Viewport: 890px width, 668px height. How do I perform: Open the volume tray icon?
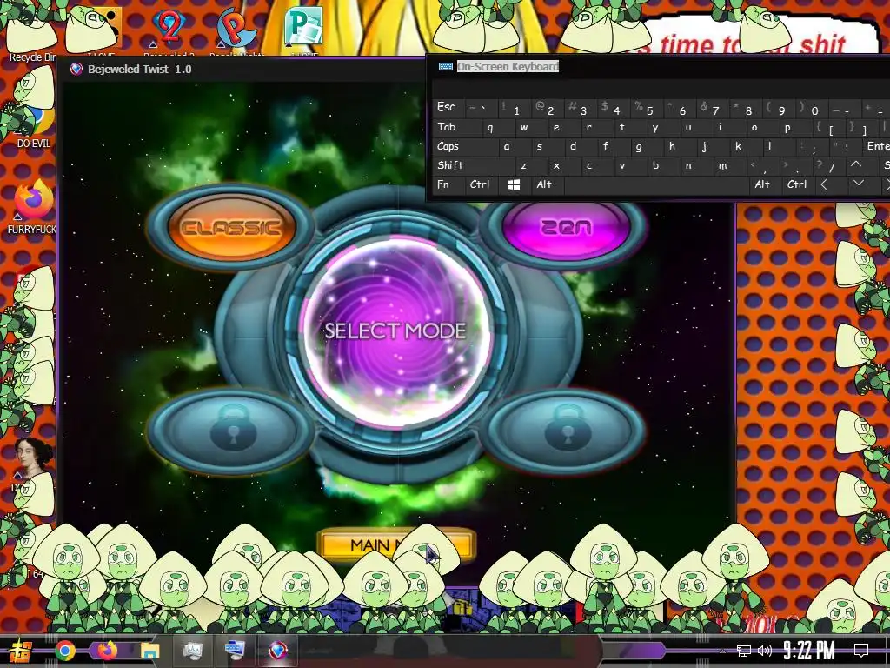765,651
